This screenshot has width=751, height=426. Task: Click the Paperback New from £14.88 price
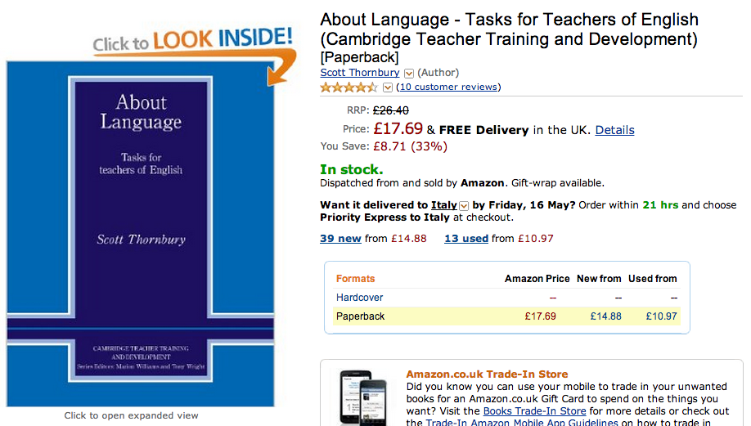(x=605, y=316)
